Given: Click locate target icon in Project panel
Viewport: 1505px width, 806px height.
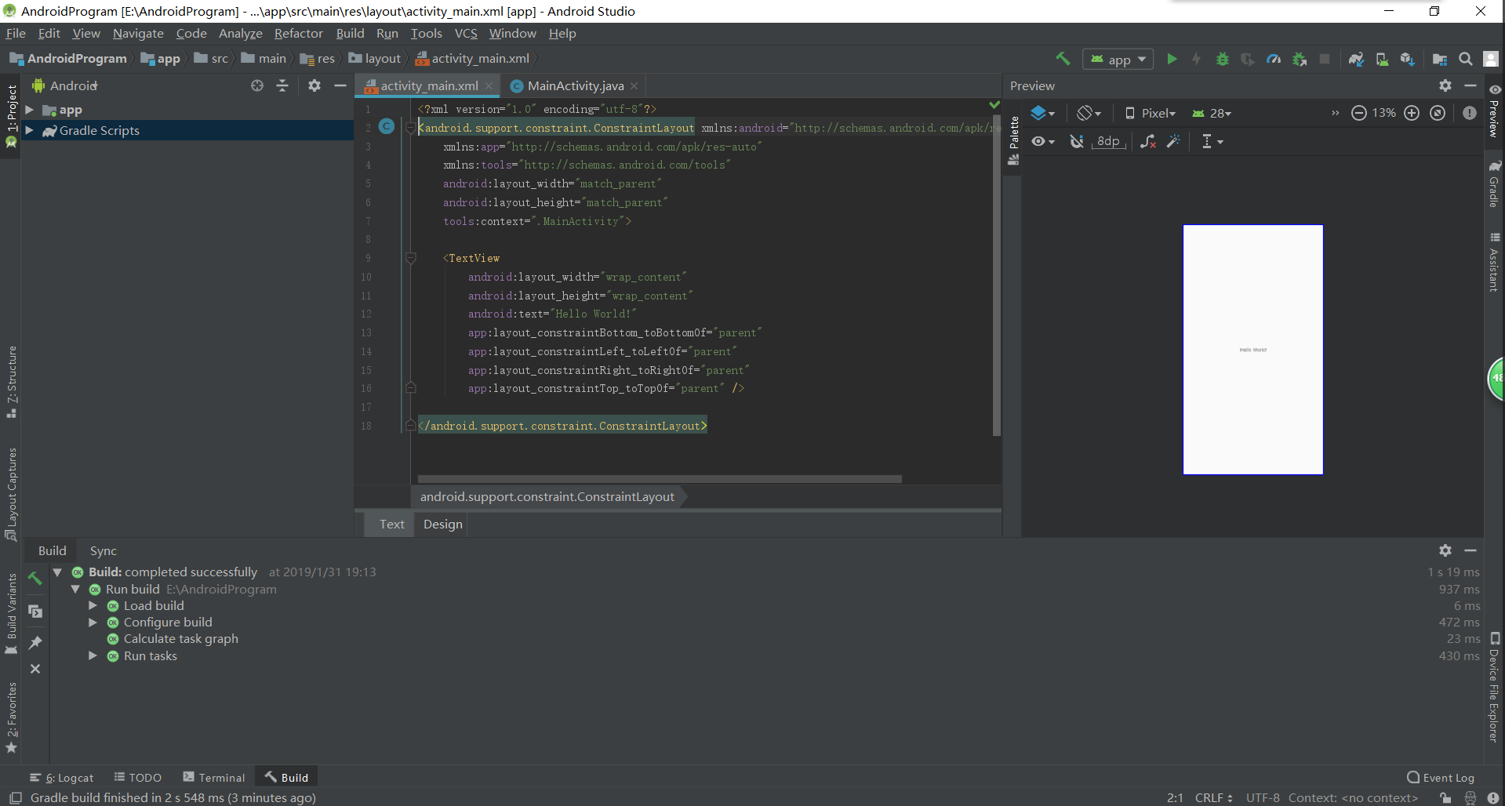Looking at the screenshot, I should pos(257,85).
